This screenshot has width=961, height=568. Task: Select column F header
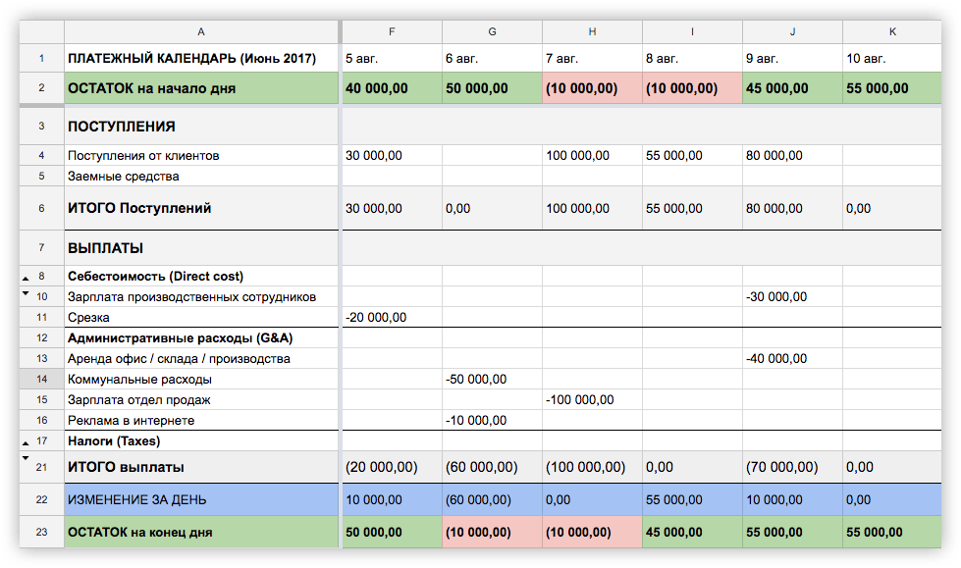click(x=392, y=31)
